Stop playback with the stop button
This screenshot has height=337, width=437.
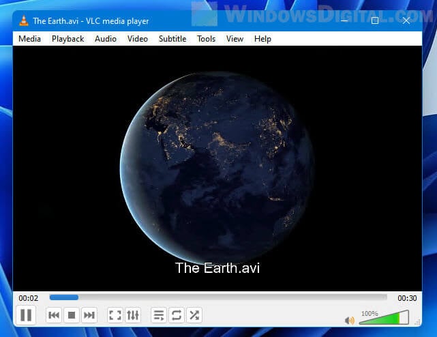click(72, 315)
